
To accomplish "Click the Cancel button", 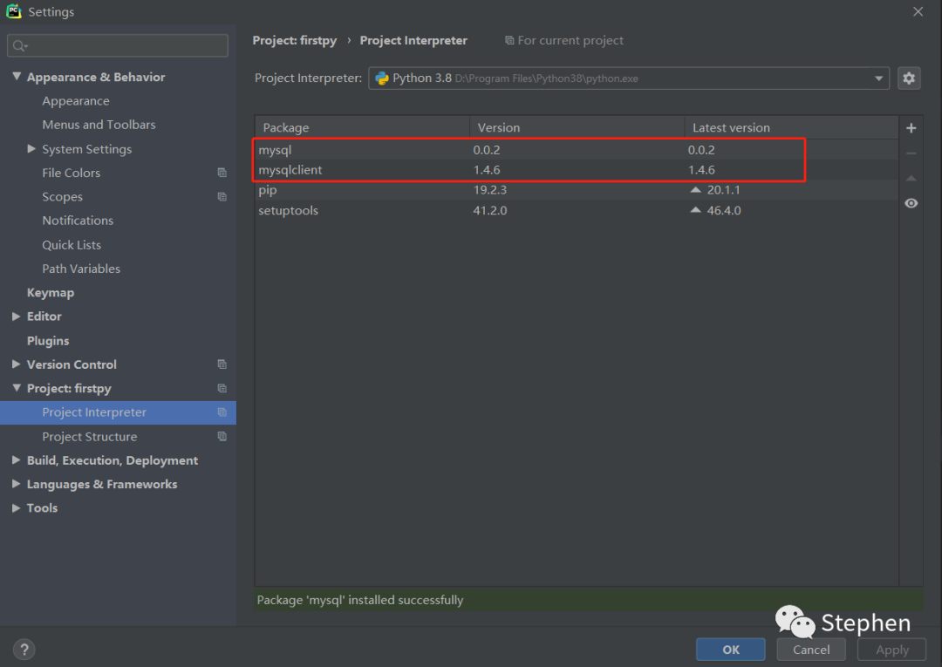I will click(x=811, y=650).
